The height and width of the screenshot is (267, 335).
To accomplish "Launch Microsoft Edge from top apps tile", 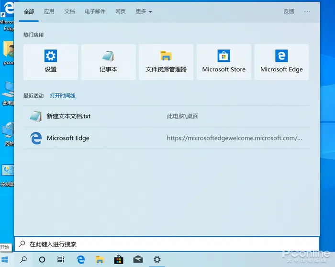I will 281,62.
